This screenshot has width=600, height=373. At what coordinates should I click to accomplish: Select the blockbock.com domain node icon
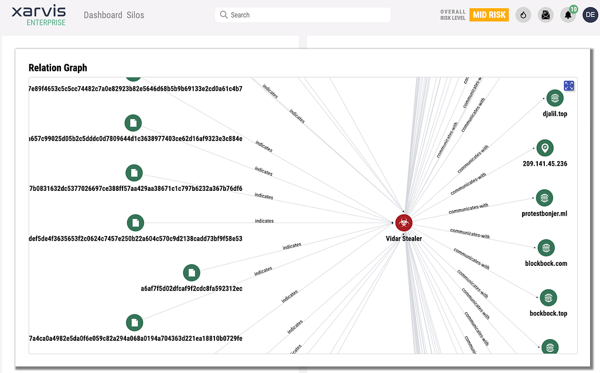pyautogui.click(x=546, y=248)
